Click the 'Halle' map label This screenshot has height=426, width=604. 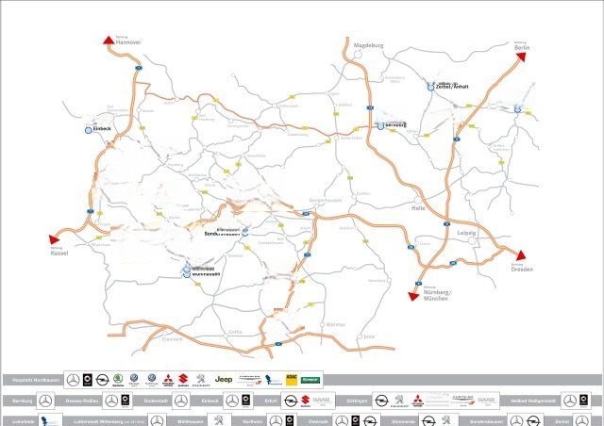point(418,208)
